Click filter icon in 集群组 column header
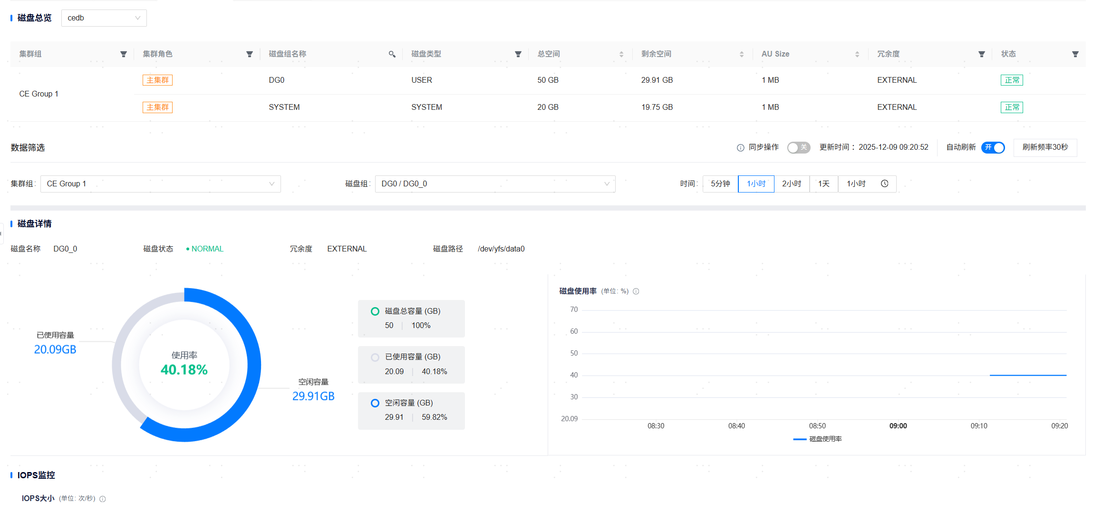The height and width of the screenshot is (512, 1093). click(x=124, y=54)
